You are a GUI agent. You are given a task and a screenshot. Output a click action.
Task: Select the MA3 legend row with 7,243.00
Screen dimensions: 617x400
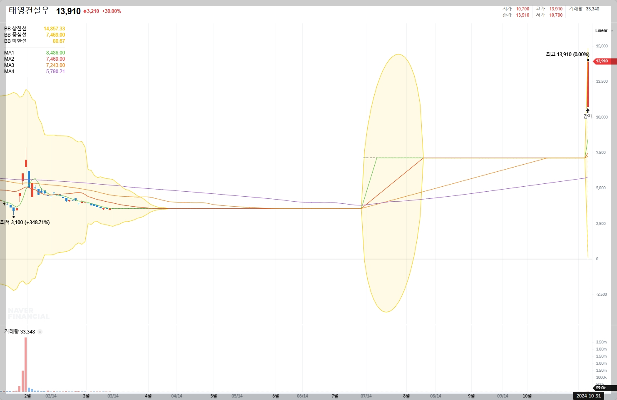(35, 65)
